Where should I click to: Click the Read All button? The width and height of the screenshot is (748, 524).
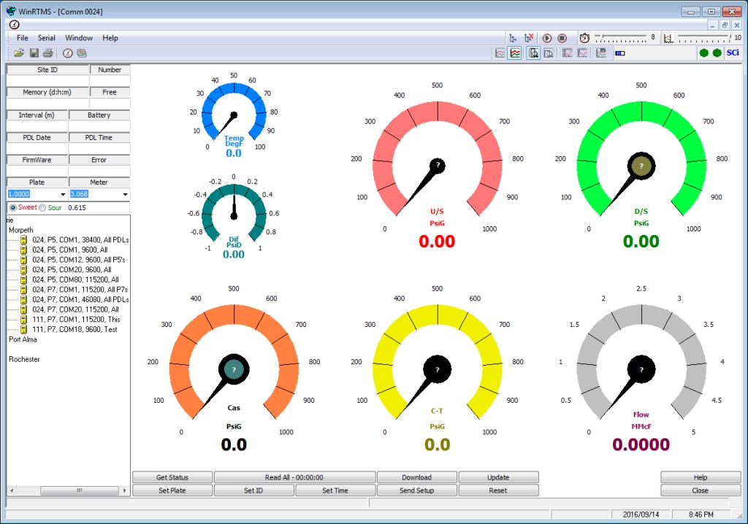tap(294, 477)
